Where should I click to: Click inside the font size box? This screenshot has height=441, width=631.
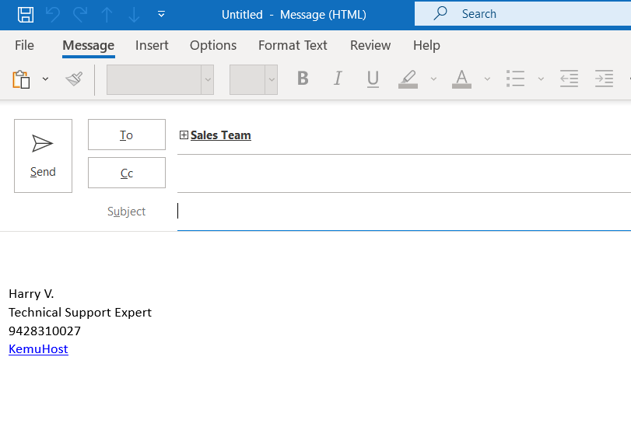click(x=247, y=79)
